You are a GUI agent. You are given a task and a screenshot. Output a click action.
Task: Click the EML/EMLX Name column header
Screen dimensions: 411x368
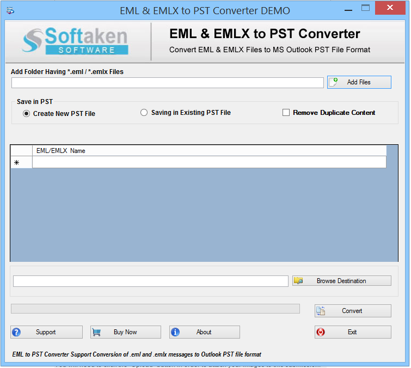(x=209, y=151)
